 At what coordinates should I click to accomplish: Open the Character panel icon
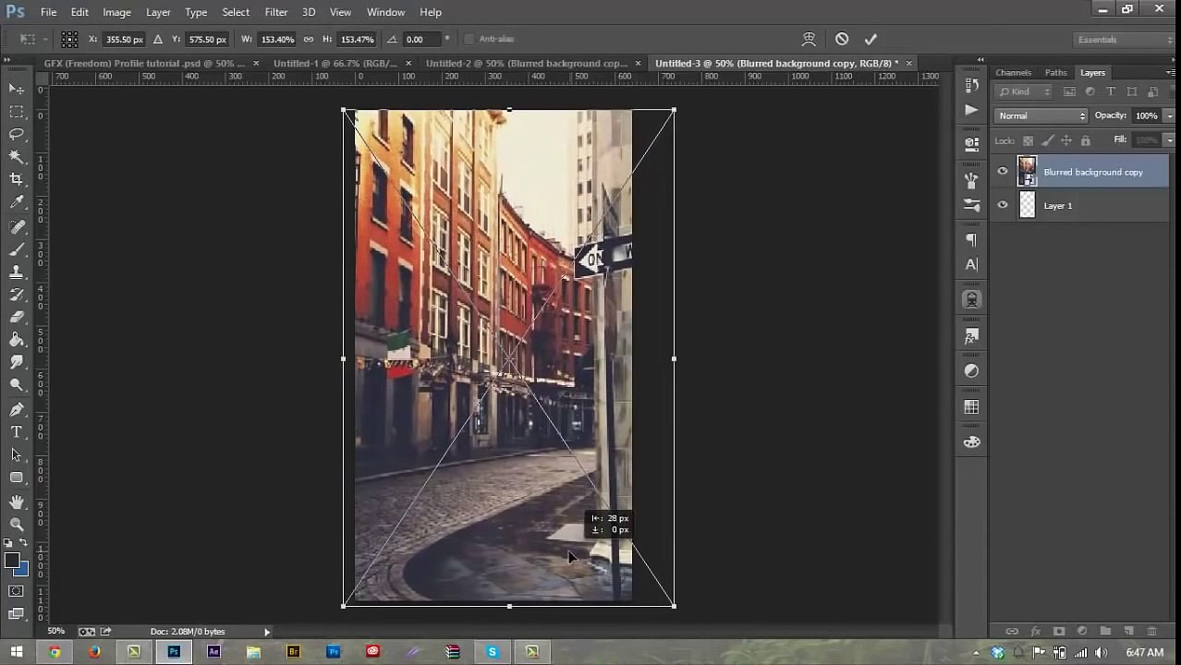(x=971, y=264)
